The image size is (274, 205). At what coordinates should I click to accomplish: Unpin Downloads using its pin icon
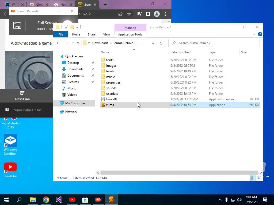coord(93,69)
